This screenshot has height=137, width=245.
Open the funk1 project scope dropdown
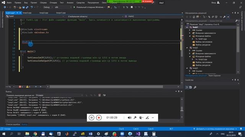(35, 16)
